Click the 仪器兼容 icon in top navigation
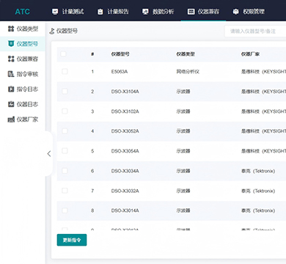The image size is (286, 264). (x=191, y=12)
